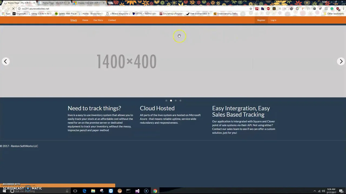Click the Register link
Screen dimensions: 346x194
(x=261, y=20)
